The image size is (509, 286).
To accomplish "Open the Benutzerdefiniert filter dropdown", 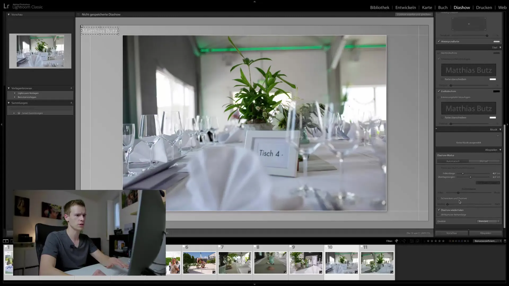I will point(487,241).
